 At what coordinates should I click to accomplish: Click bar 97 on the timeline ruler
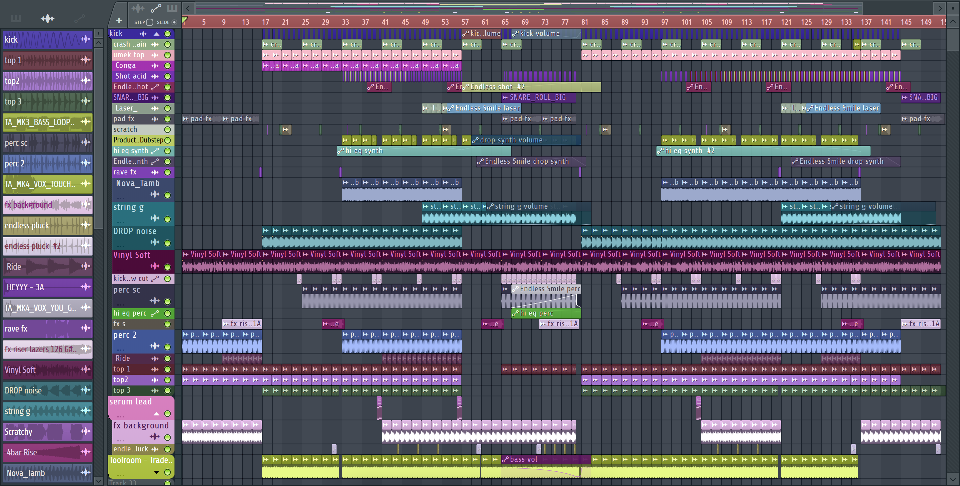(665, 22)
